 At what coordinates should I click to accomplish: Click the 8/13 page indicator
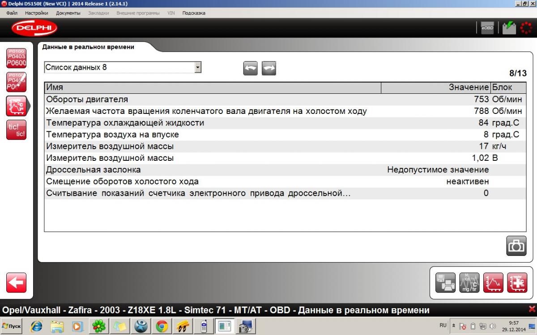[518, 73]
